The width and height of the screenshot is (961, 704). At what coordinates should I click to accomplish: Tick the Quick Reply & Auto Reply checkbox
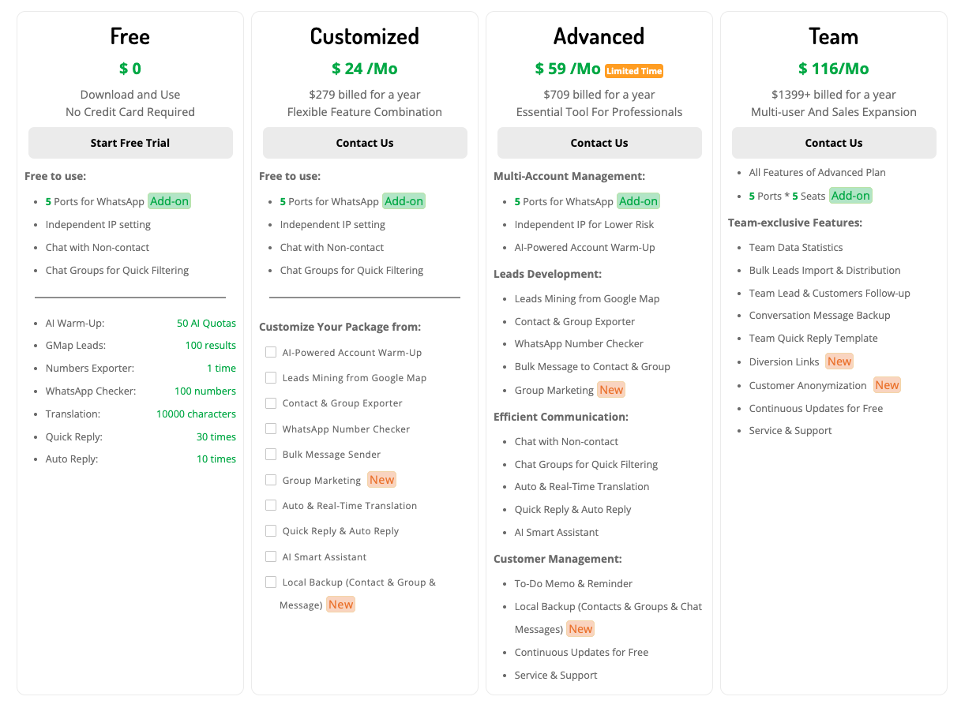pos(271,530)
